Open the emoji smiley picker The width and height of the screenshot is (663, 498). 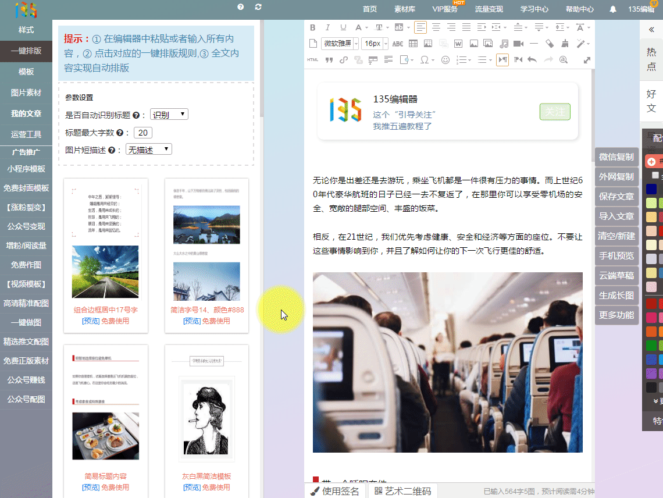[x=445, y=59]
